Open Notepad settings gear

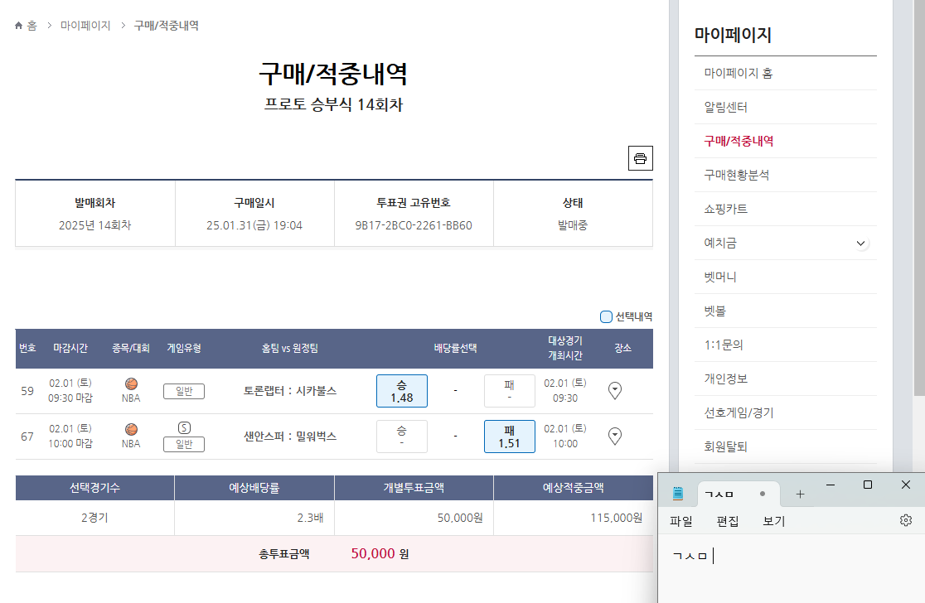point(905,520)
